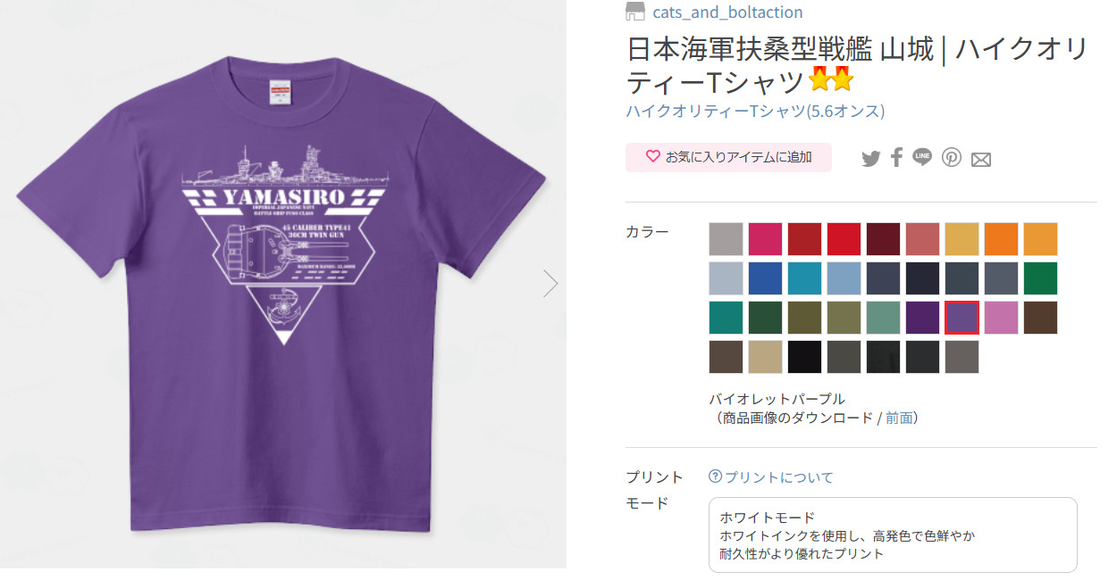Open ハイクオリティーTシャツ(5.6オンス) product link
The image size is (1117, 580).
(x=755, y=112)
